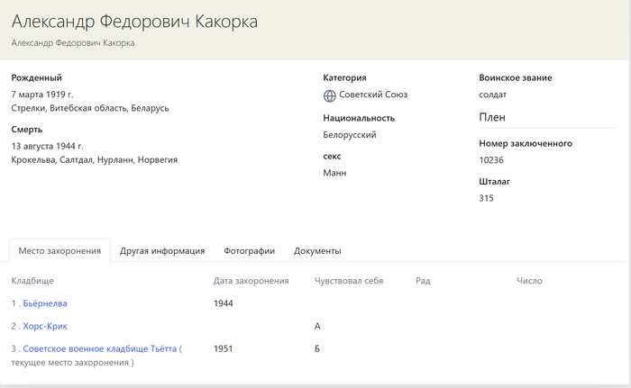Click the Шталаг value 315
This screenshot has height=388, width=631.
(x=487, y=198)
